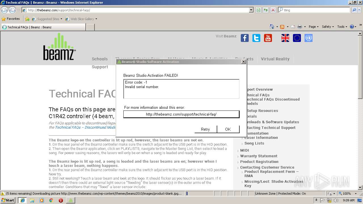Open the Laser Information sidebar link
363x204 pixels.
pyautogui.click(x=261, y=137)
